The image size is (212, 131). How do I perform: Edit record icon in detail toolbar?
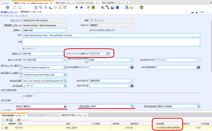pyautogui.click(x=7, y=120)
